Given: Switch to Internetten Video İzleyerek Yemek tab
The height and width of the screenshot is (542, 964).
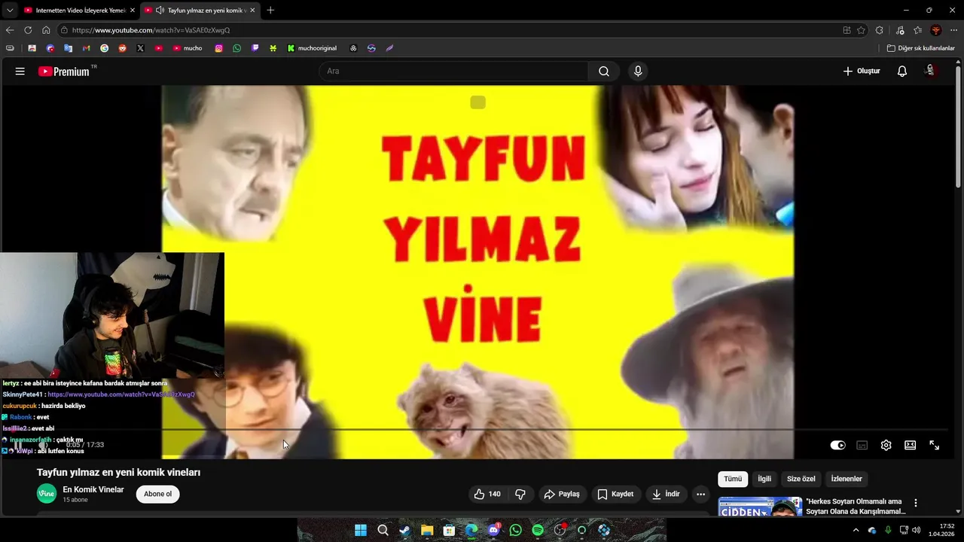Looking at the screenshot, I should coord(79,11).
